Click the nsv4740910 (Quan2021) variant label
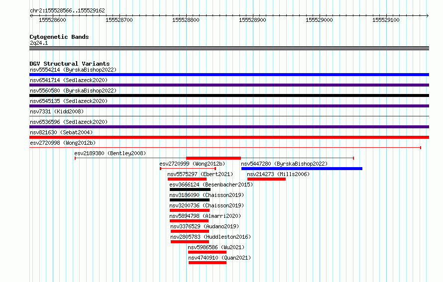The image size is (443, 282). click(220, 258)
